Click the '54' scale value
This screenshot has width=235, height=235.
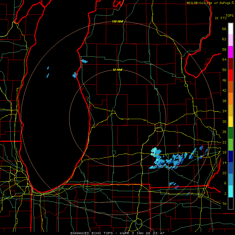coord(224,60)
